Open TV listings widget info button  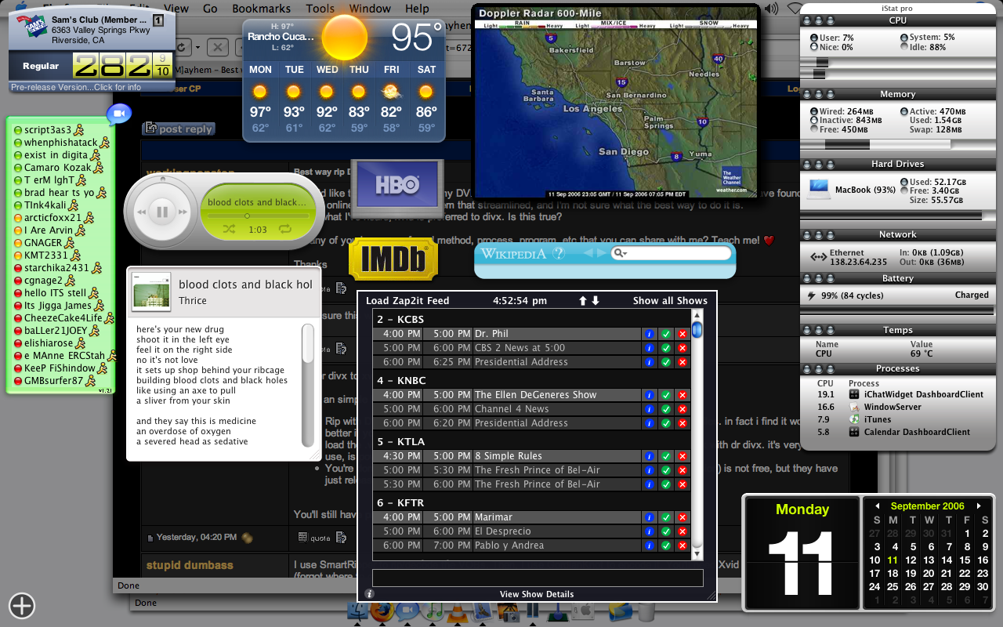click(x=369, y=594)
